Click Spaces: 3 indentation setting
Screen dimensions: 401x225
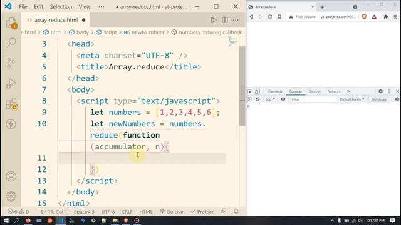tap(84, 212)
